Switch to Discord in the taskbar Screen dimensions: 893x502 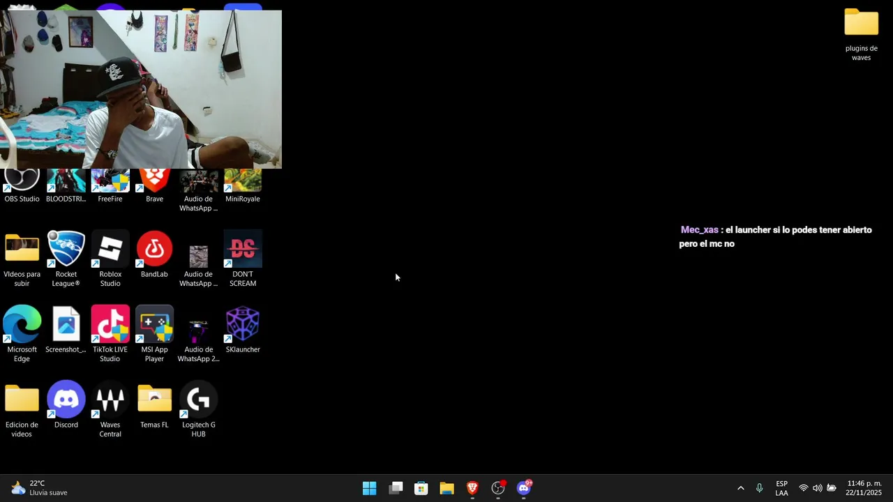(x=524, y=488)
